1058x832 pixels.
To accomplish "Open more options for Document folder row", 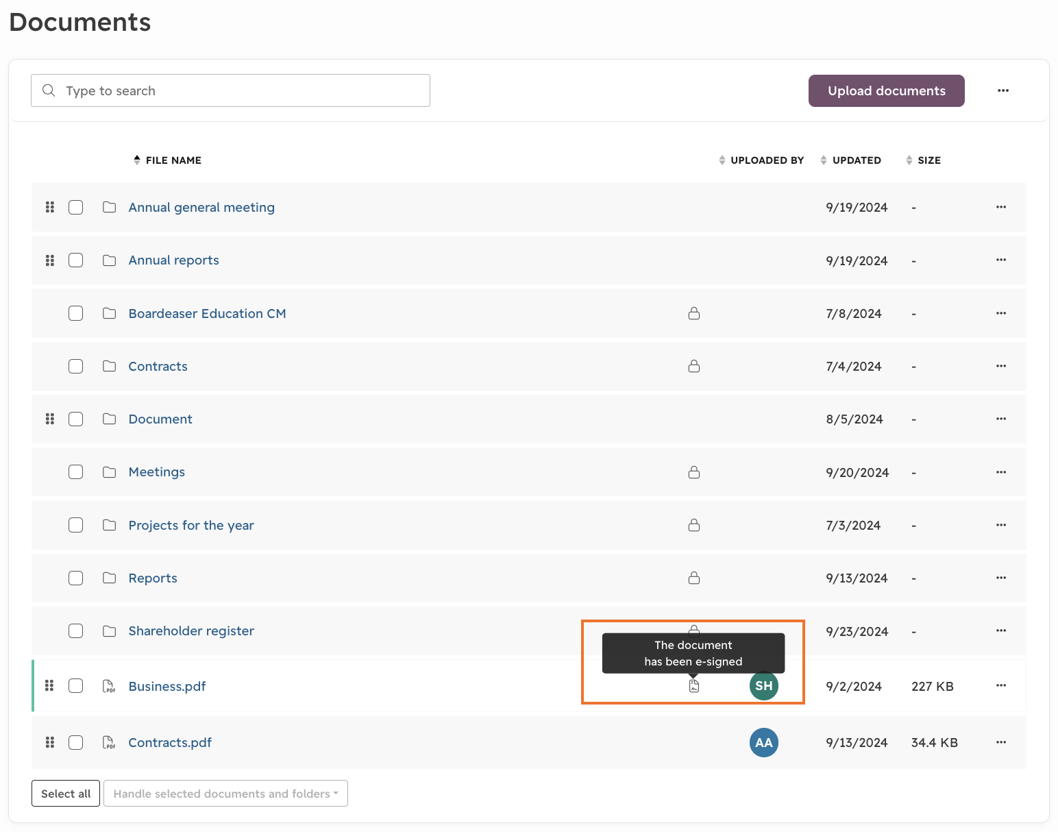I will pos(1001,419).
